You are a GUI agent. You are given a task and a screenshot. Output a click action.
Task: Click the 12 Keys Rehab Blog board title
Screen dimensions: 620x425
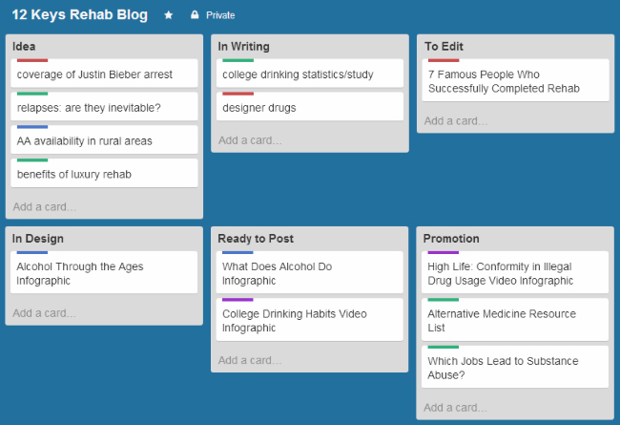coord(80,14)
